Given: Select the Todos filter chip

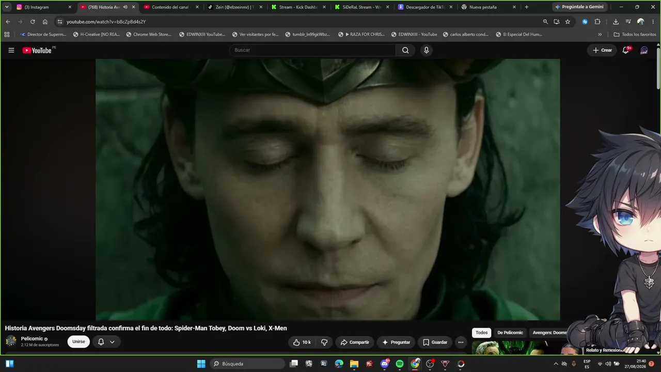Looking at the screenshot, I should click(x=482, y=333).
